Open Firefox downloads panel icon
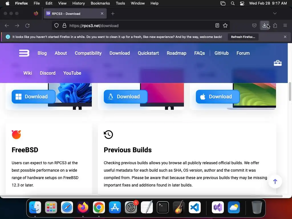This screenshot has height=219, width=292. click(264, 25)
